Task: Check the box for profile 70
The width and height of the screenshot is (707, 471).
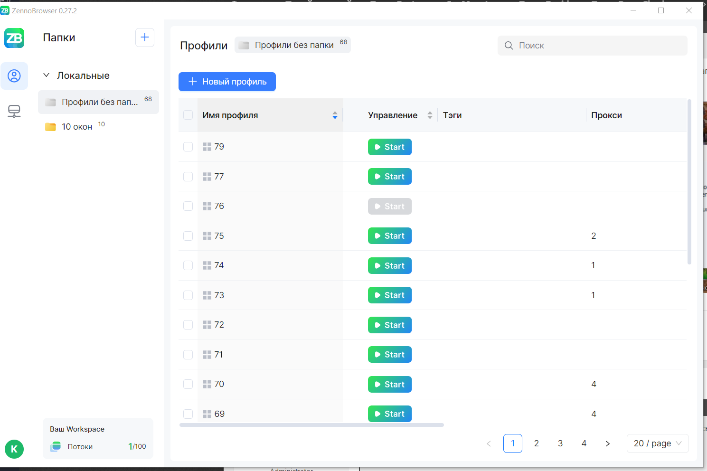Action: coord(188,384)
